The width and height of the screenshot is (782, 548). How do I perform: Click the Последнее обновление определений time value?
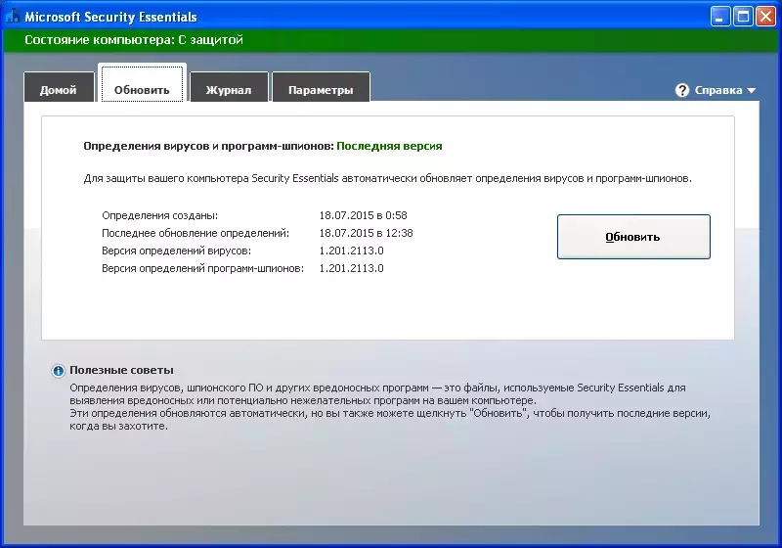click(x=366, y=233)
